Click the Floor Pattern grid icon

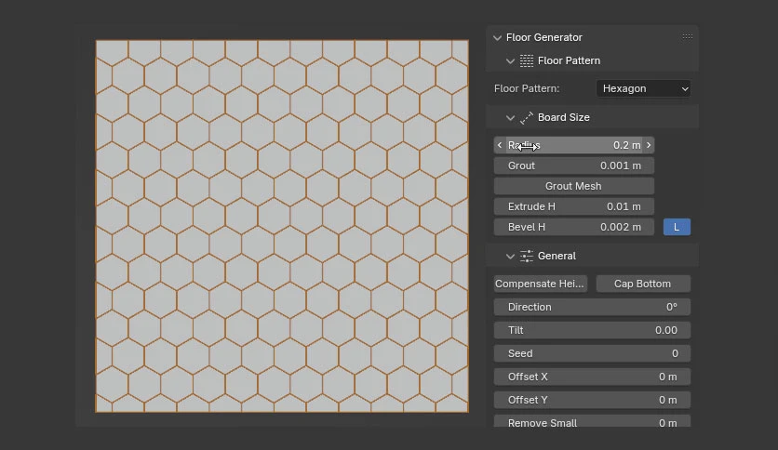click(x=527, y=60)
